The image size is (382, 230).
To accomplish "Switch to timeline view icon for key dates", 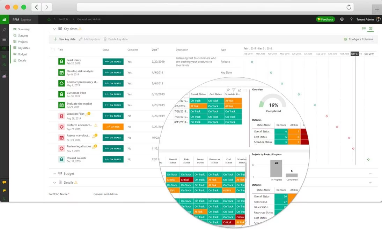I will (x=370, y=29).
